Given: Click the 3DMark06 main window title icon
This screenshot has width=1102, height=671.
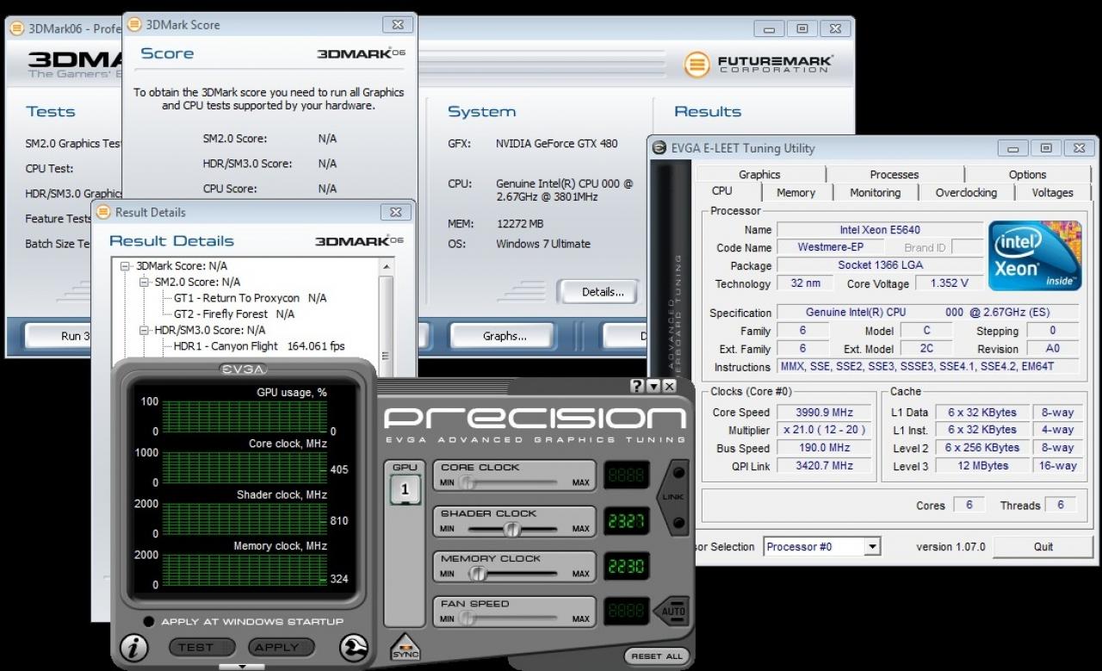Looking at the screenshot, I should click(x=17, y=28).
